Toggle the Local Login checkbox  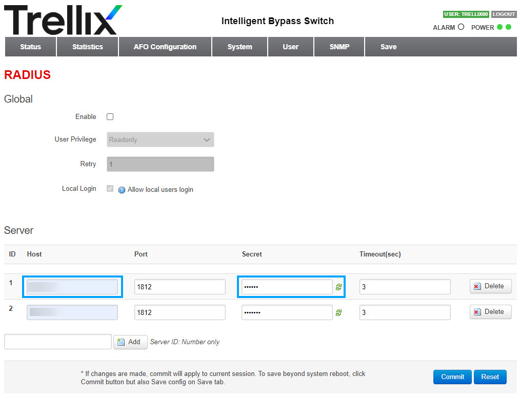point(110,189)
